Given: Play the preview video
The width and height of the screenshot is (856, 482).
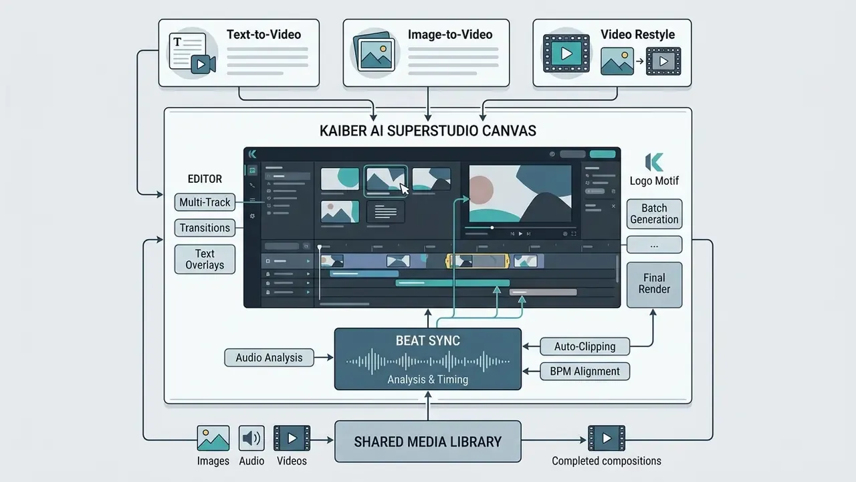Looking at the screenshot, I should pos(520,234).
